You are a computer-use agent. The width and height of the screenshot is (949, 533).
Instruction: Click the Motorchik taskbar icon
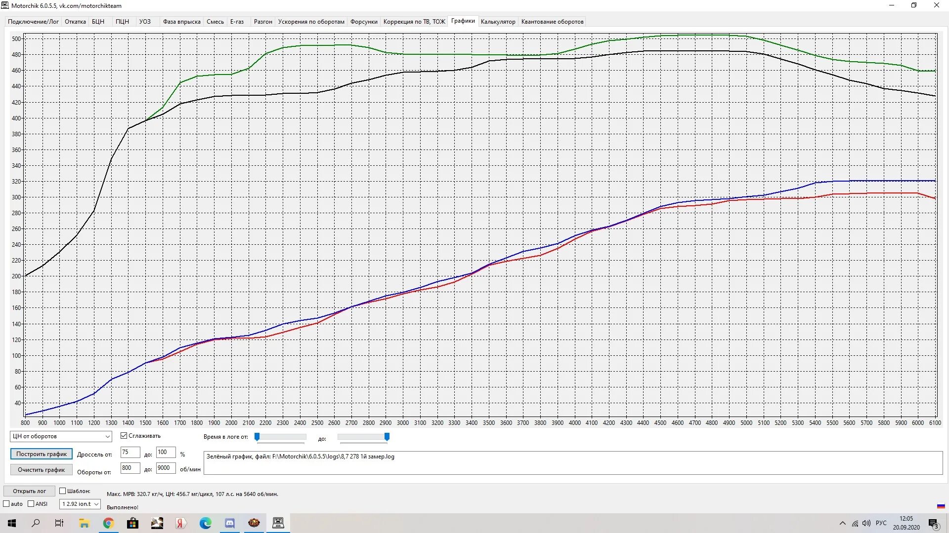point(278,523)
